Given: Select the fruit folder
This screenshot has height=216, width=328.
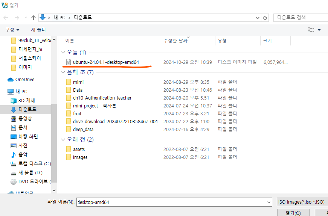Looking at the screenshot, I should coord(77,114).
